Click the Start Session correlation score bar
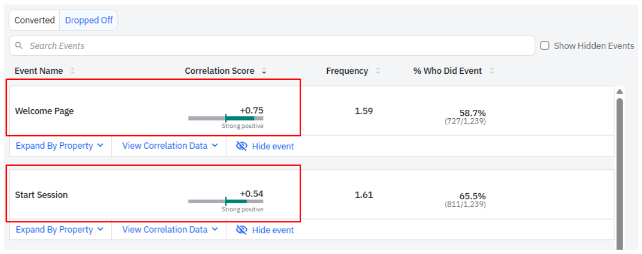The width and height of the screenshot is (642, 254). [226, 201]
